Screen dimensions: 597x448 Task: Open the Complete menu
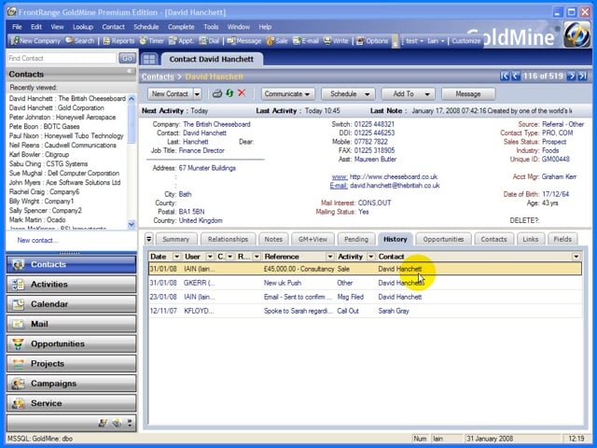(181, 27)
